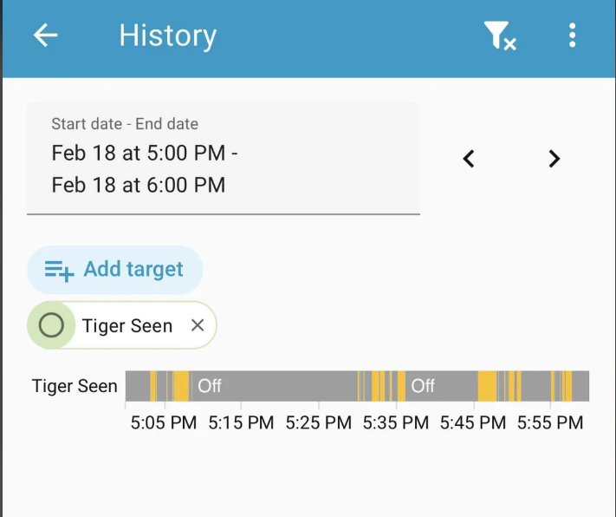Image resolution: width=616 pixels, height=517 pixels.
Task: Click the History page title
Action: pos(167,36)
